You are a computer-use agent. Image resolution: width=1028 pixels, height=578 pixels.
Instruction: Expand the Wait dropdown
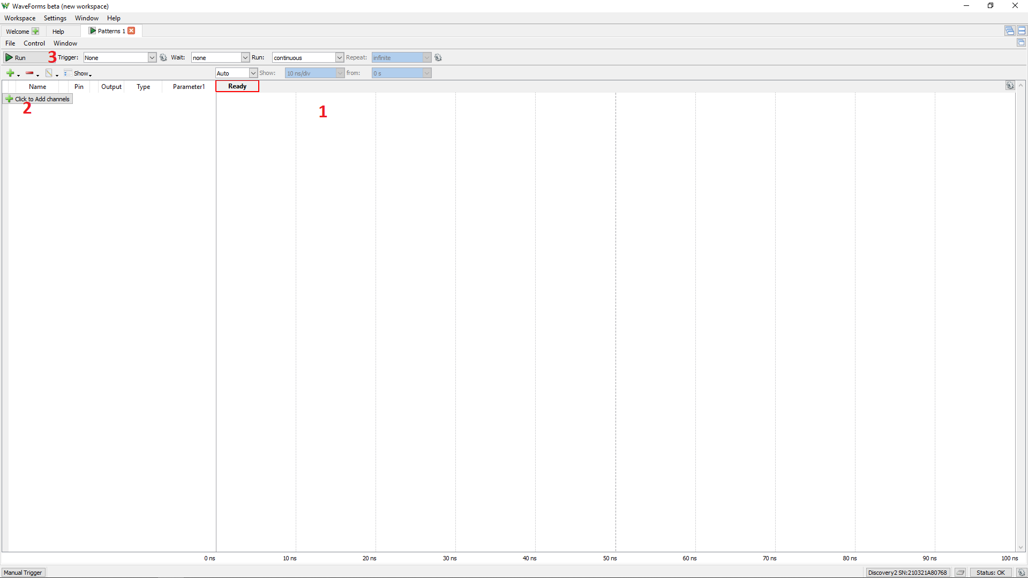point(245,58)
